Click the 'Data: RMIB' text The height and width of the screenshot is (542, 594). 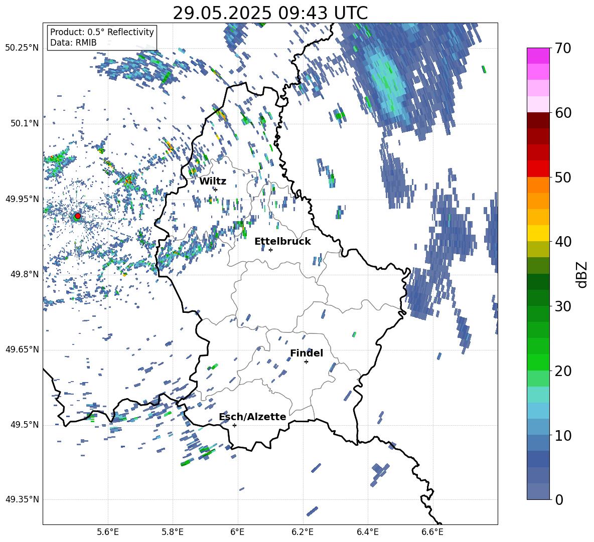pyautogui.click(x=73, y=43)
